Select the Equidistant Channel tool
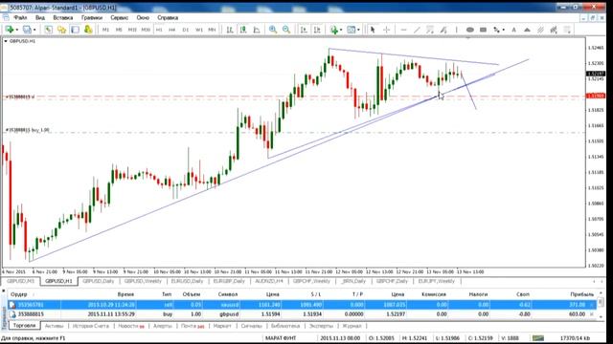 [x=430, y=30]
